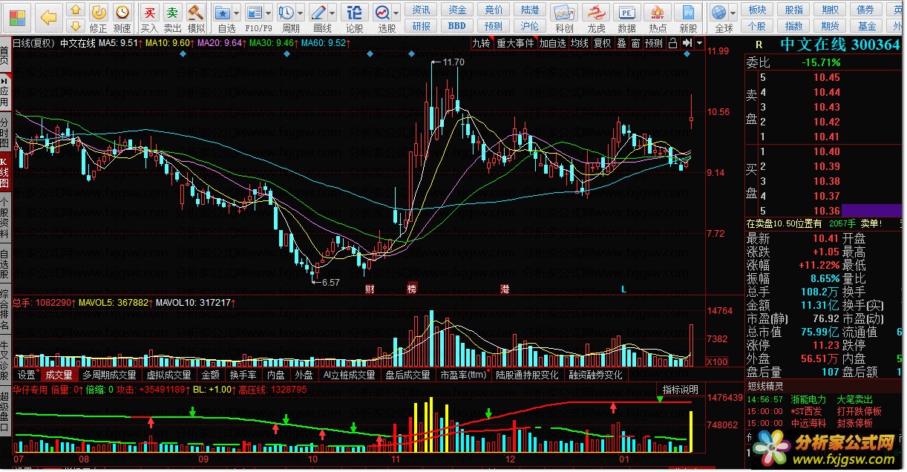Select the 换手率 turnover tab

tap(243, 375)
